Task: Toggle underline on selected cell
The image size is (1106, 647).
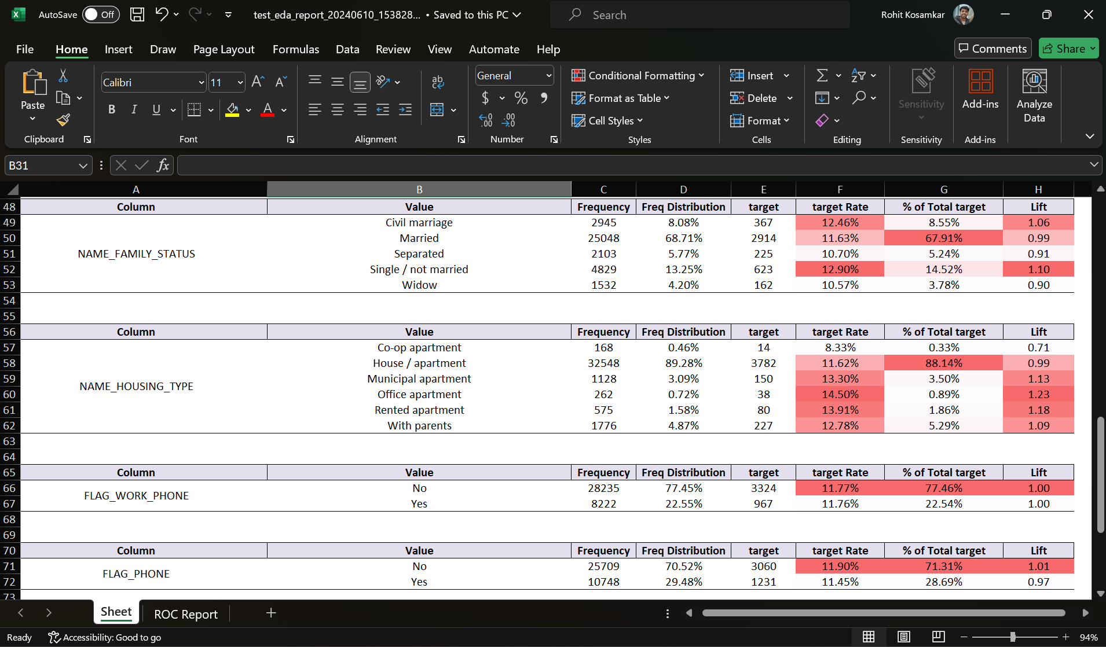Action: 156,109
